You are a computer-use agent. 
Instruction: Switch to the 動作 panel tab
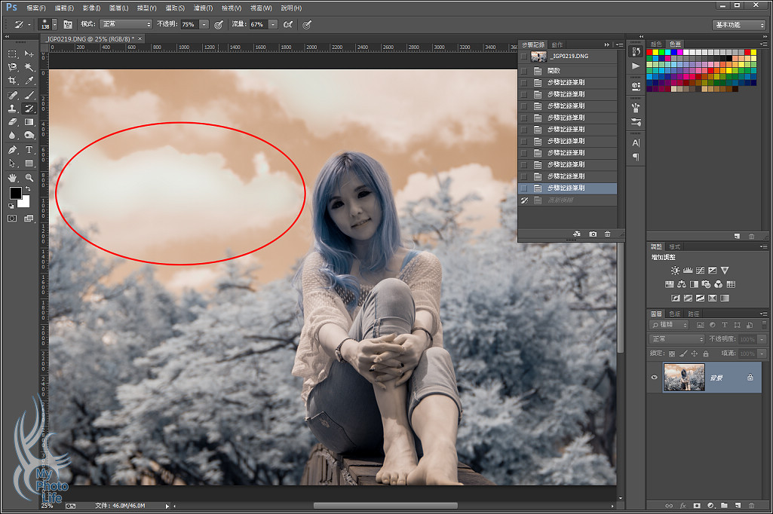[557, 44]
